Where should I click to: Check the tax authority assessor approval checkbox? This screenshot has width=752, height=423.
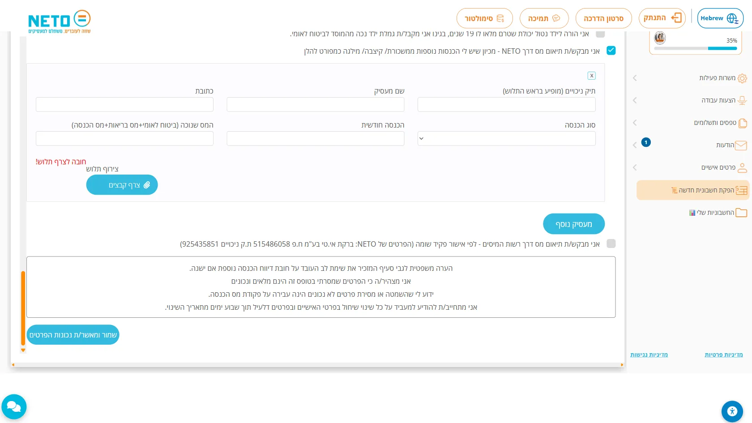(611, 244)
